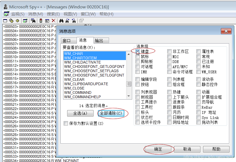Click the Find Next binoculars icon

coord(67,21)
